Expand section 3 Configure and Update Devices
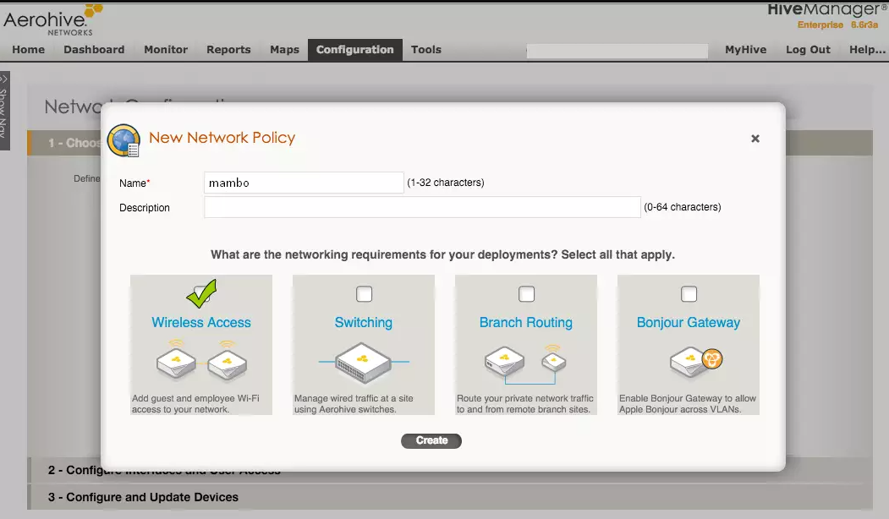The height and width of the screenshot is (519, 889). (450, 497)
